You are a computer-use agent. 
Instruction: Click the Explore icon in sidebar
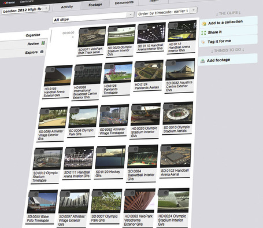(x=42, y=52)
